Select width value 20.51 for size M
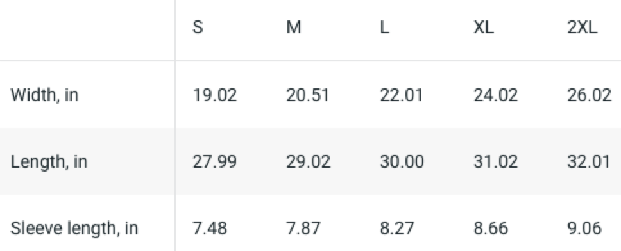Viewport: 621px width, 251px height. pos(308,95)
